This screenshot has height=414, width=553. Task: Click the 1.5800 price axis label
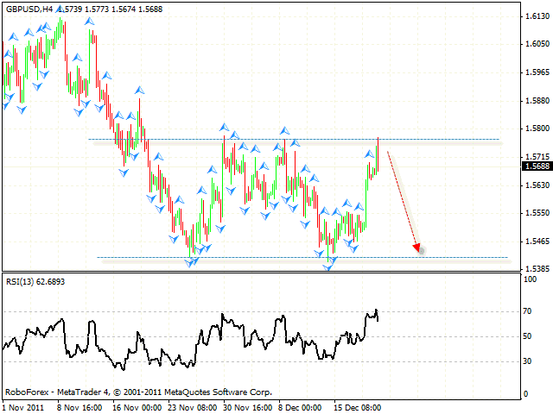(537, 129)
